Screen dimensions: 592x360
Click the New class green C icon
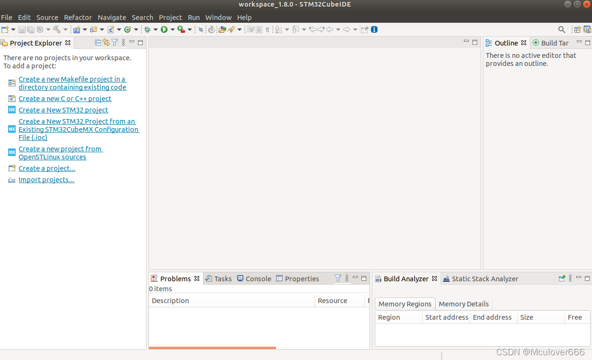tap(127, 29)
